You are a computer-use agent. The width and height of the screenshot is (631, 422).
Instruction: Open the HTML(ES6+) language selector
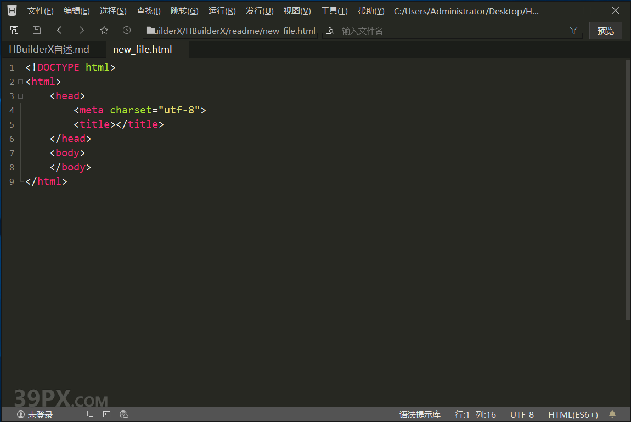coord(573,415)
